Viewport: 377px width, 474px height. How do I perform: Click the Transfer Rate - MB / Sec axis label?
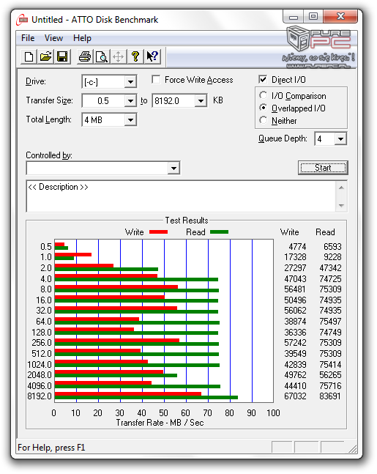click(160, 423)
